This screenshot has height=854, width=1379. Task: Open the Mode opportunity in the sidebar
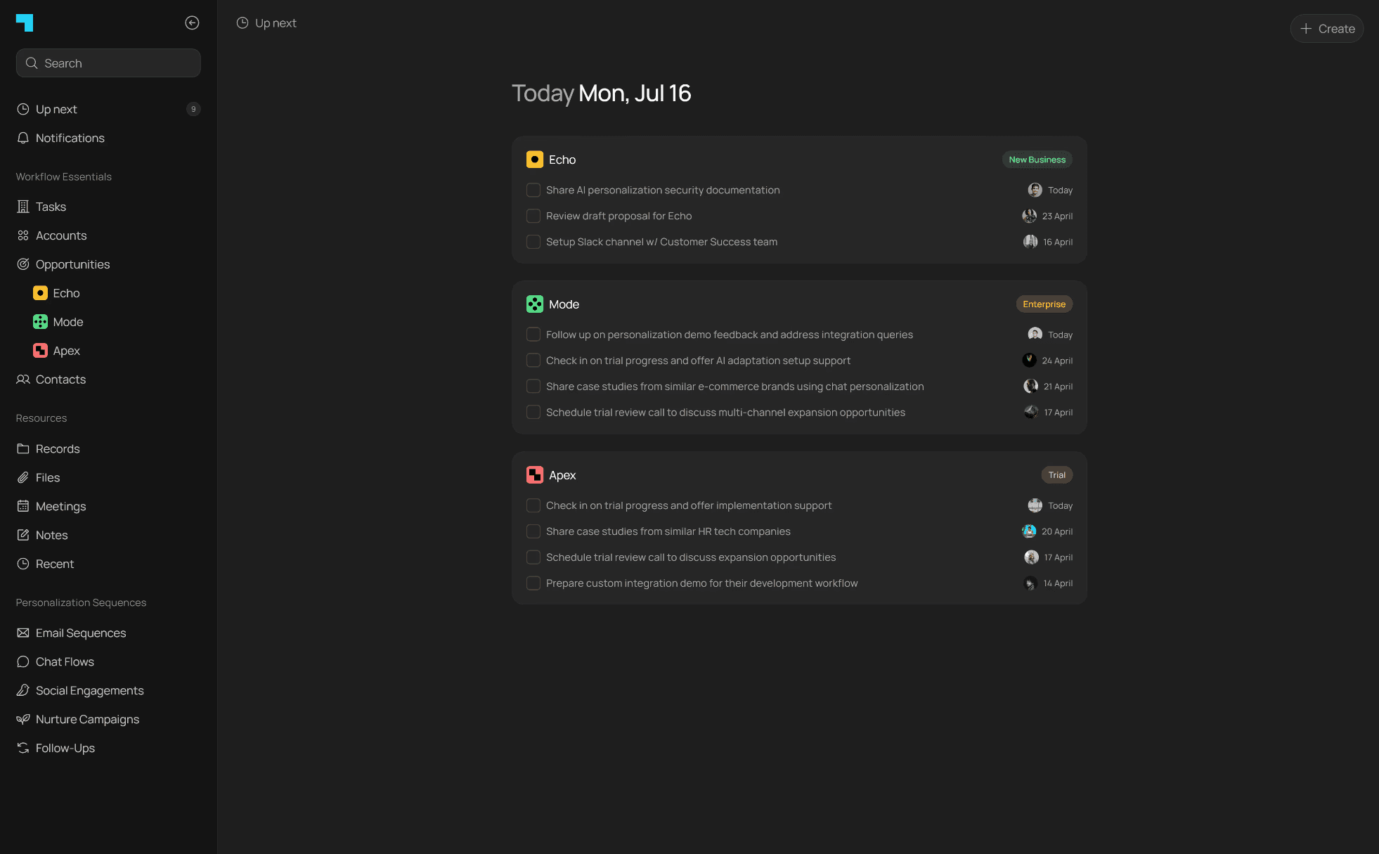(67, 322)
